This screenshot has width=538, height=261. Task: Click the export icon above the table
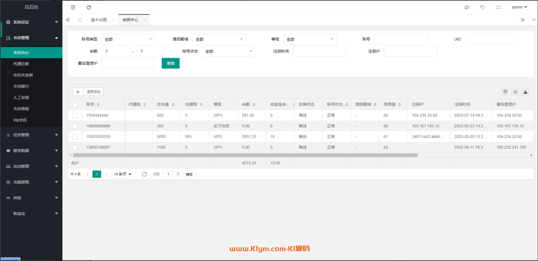525,92
